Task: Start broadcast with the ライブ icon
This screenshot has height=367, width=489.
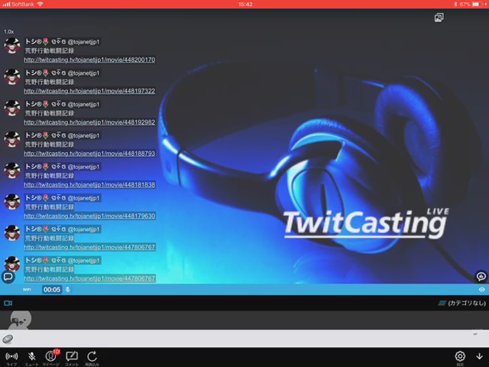Action: 12,359
